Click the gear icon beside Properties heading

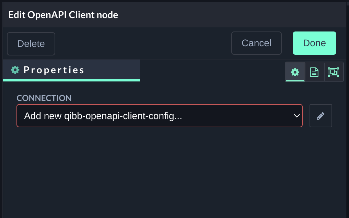click(x=15, y=70)
